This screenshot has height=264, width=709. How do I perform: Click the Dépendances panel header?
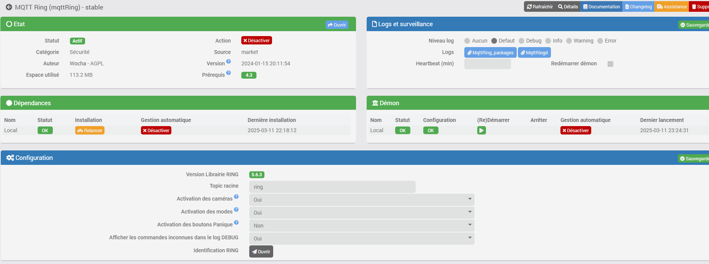pos(178,103)
